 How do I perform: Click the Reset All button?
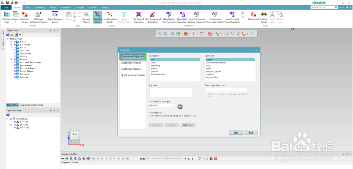(188, 125)
